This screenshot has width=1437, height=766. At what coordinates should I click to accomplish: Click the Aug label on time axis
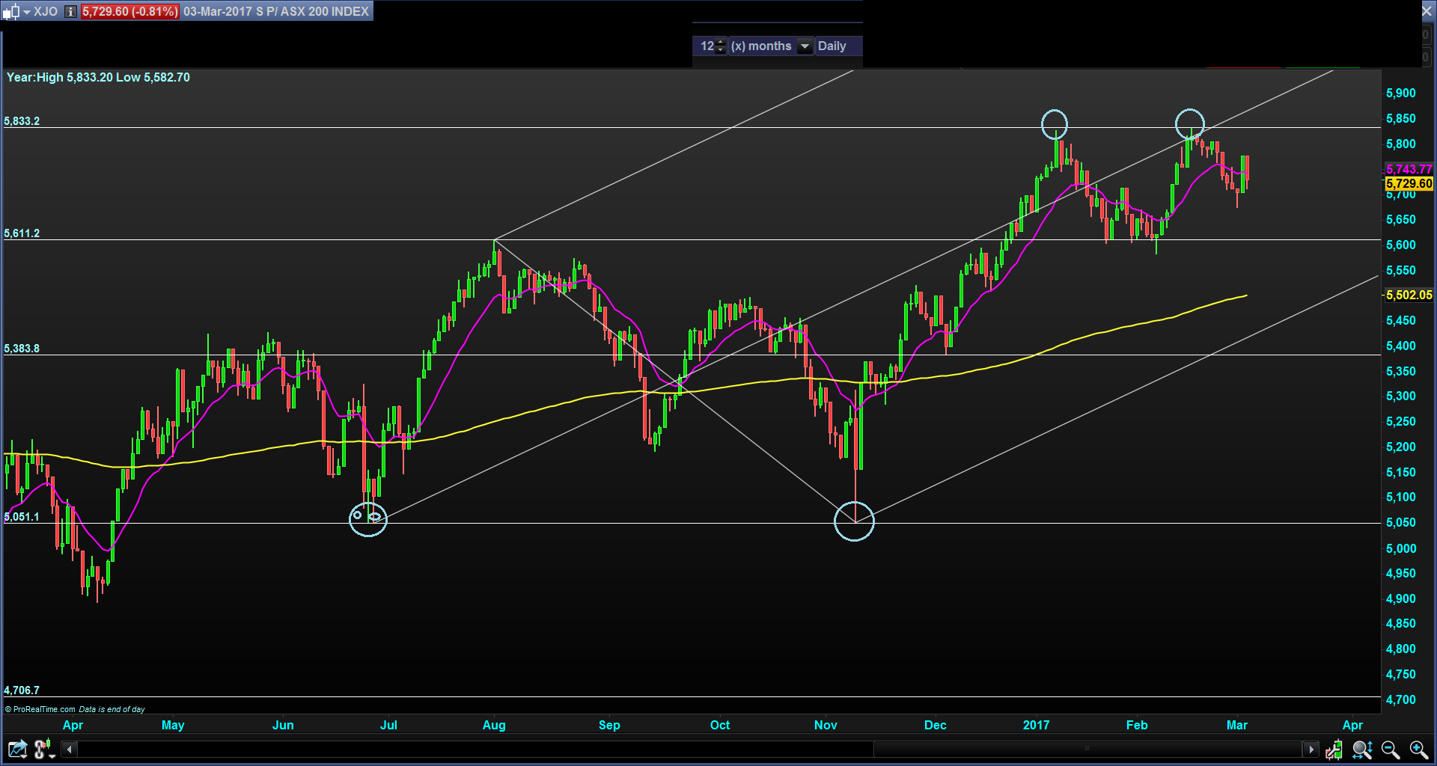click(x=494, y=725)
